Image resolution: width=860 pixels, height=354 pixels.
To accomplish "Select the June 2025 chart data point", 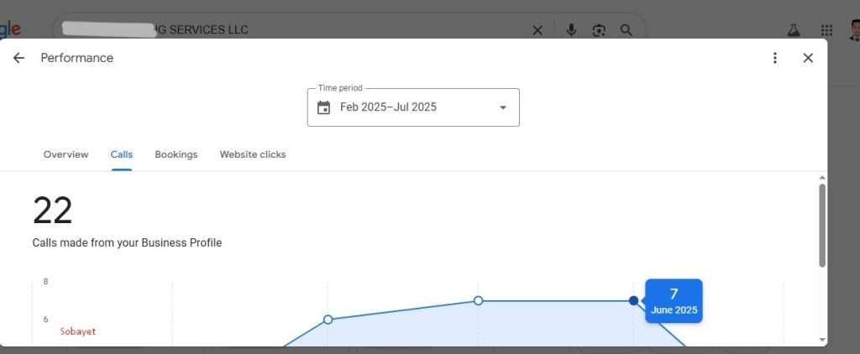I will pyautogui.click(x=633, y=300).
